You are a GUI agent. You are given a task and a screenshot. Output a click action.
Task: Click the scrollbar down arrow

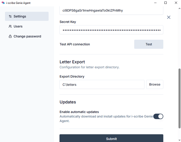179,140
